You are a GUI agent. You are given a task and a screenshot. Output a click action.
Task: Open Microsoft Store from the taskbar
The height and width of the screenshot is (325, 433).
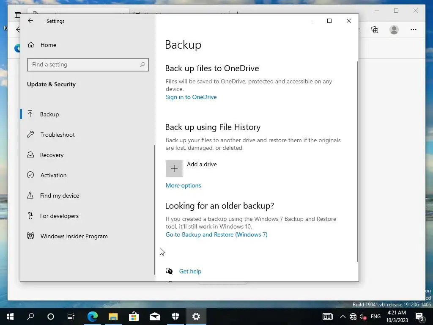(x=134, y=317)
